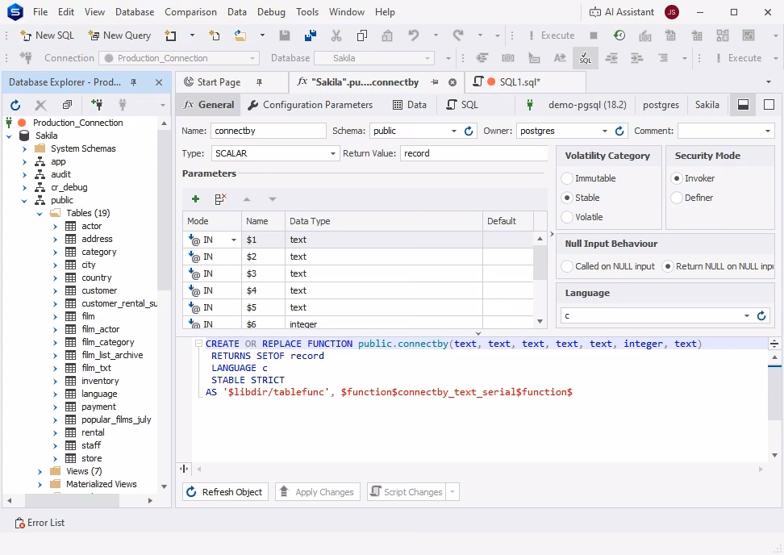Select the film_category table

point(108,343)
